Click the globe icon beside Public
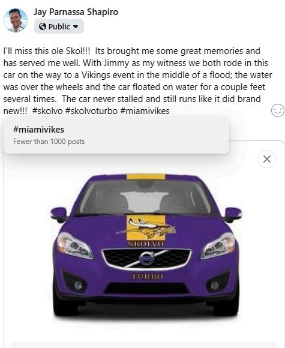285x348 pixels. 43,26
